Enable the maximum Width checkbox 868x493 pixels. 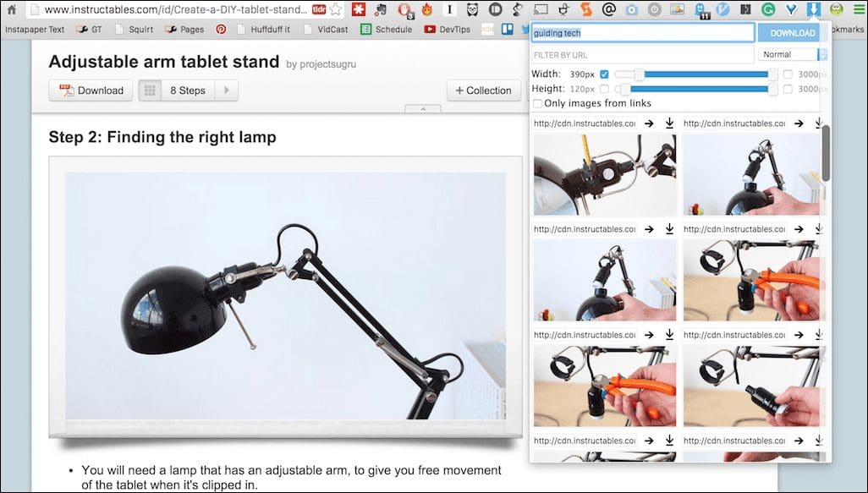point(788,74)
